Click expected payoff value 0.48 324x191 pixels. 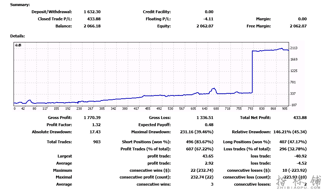(x=209, y=125)
